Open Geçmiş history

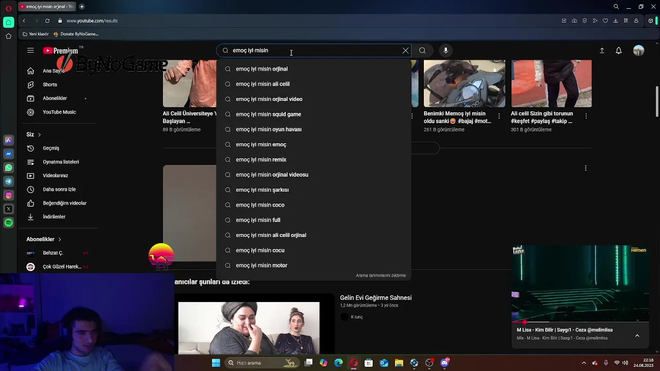(x=51, y=148)
